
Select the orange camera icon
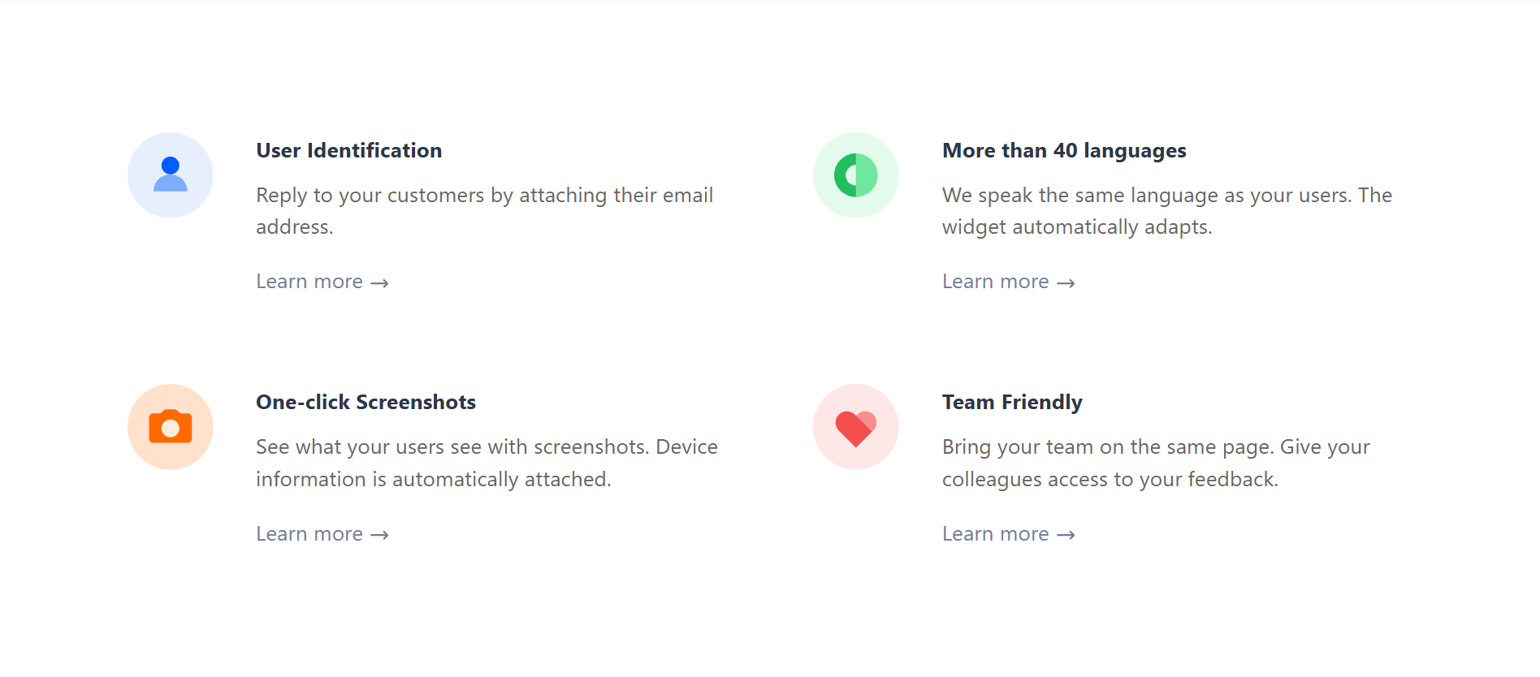point(170,425)
